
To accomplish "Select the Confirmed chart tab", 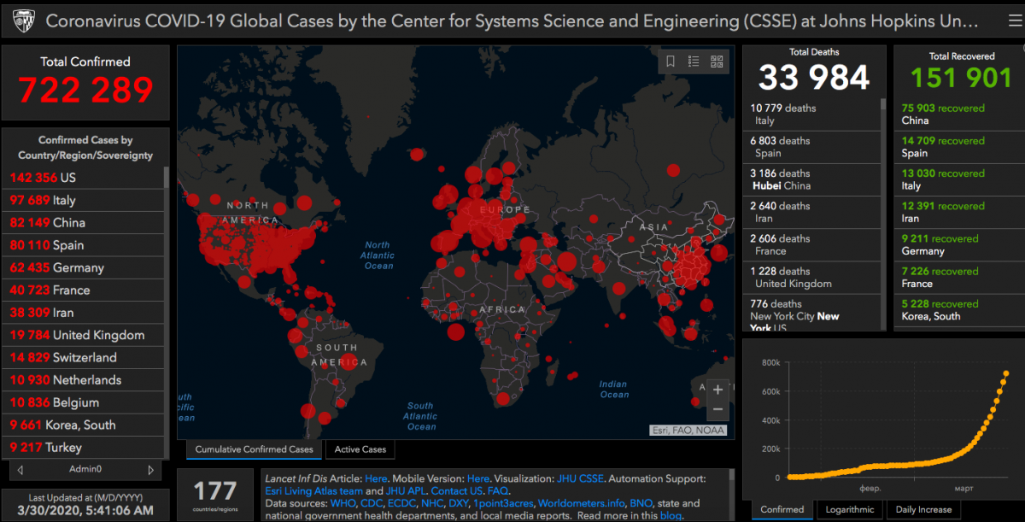I will pyautogui.click(x=782, y=509).
